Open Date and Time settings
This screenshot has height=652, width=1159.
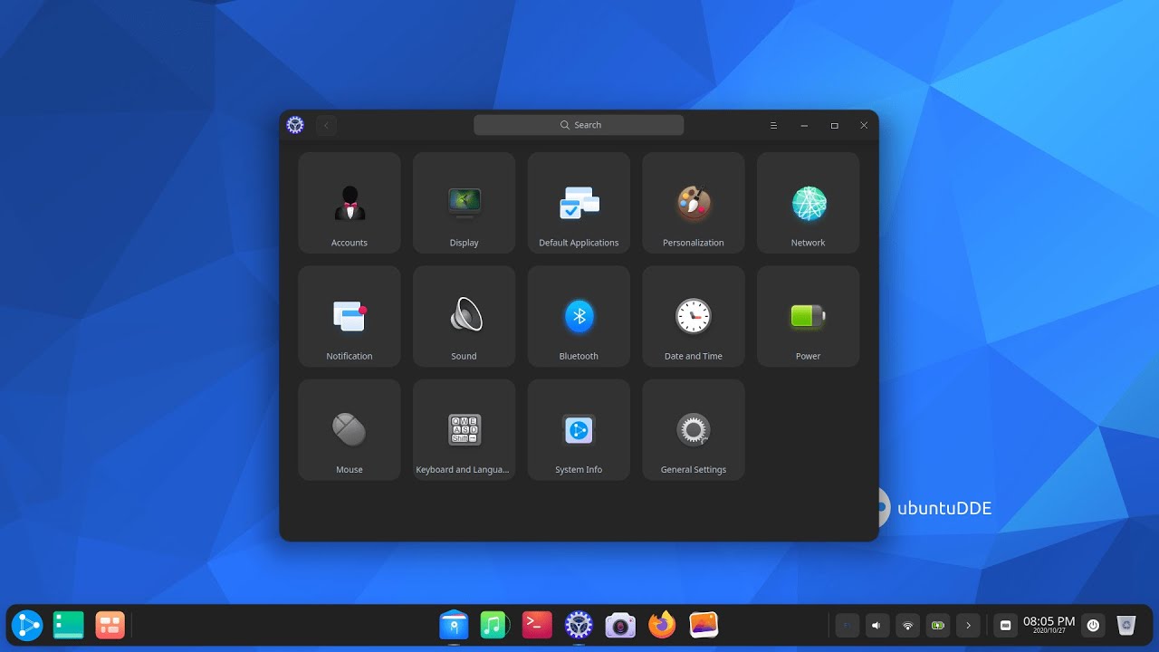[x=694, y=316]
